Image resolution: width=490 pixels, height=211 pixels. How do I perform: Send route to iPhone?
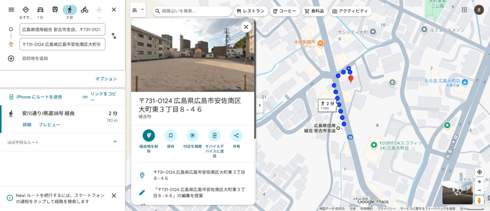(x=35, y=97)
